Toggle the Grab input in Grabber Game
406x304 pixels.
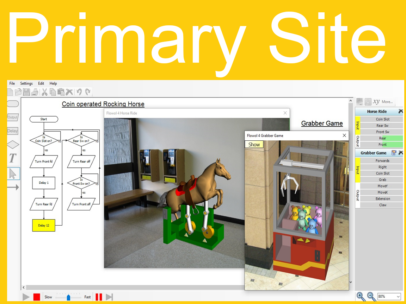pos(382,180)
